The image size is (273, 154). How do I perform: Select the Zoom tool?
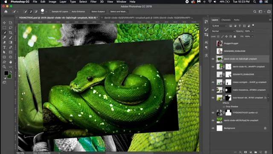(x=4, y=67)
